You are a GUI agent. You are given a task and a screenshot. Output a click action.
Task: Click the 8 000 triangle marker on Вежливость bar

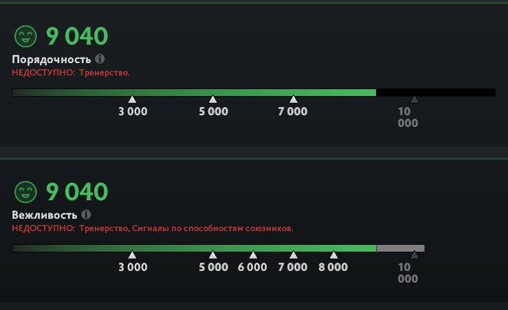point(333,254)
